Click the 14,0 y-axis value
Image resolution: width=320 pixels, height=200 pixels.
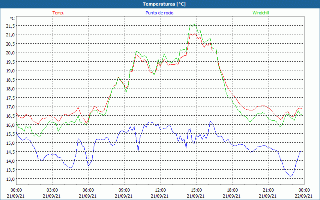point(10,161)
